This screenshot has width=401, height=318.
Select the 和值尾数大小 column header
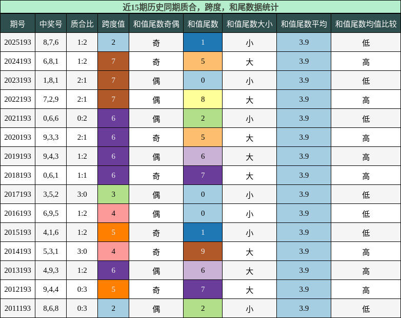pyautogui.click(x=249, y=24)
